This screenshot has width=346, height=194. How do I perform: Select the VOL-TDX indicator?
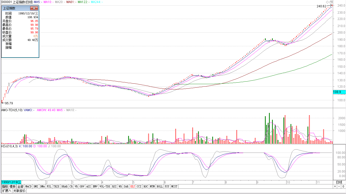pos(105,186)
